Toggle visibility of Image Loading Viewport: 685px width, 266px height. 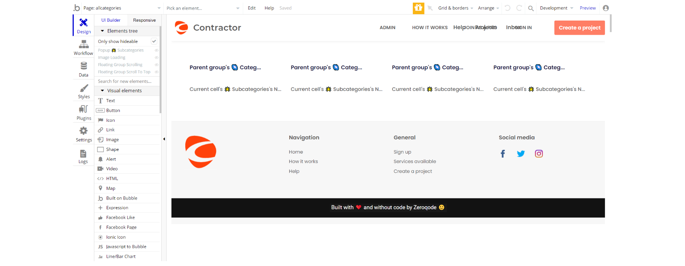[156, 58]
